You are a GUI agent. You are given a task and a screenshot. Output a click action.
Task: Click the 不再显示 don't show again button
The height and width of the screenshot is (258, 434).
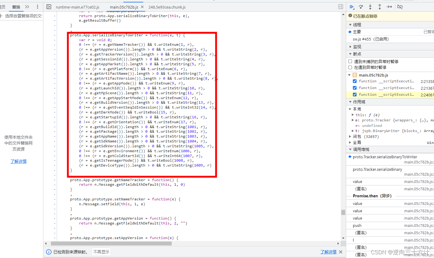click(101, 252)
